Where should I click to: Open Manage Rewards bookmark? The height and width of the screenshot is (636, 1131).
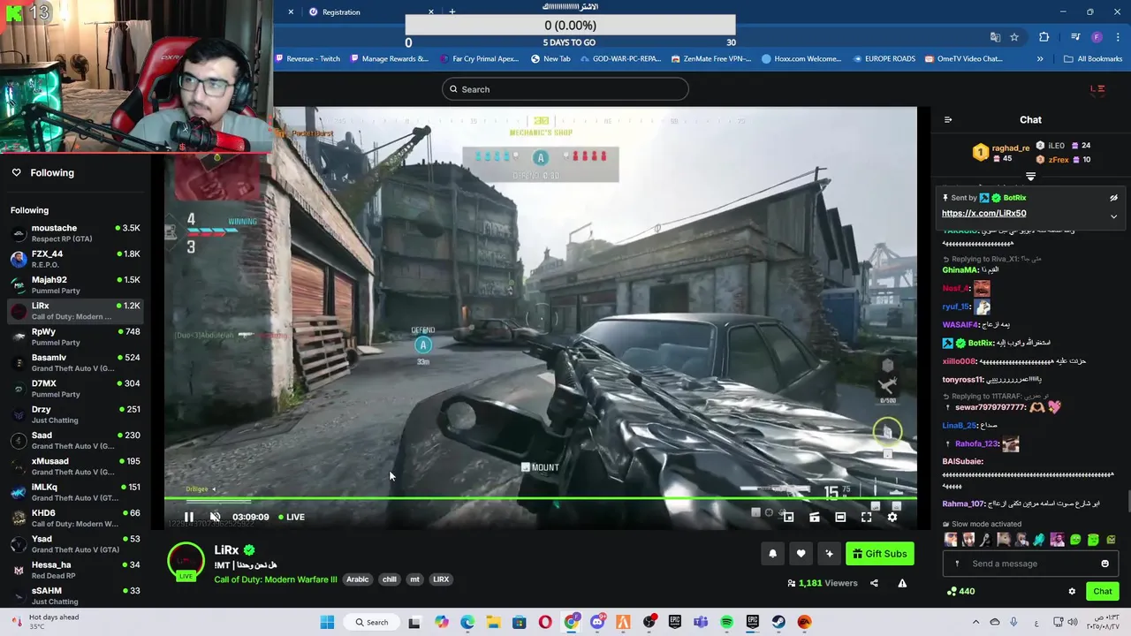click(390, 59)
